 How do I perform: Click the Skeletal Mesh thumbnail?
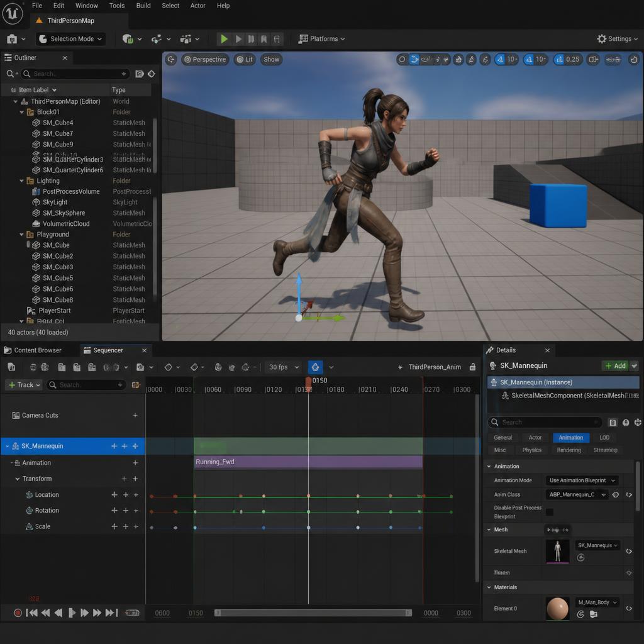click(x=557, y=551)
